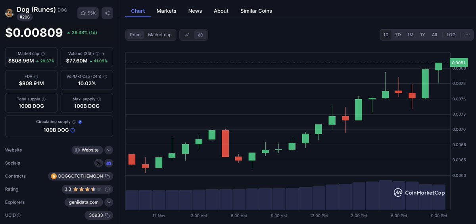Select the 1Y time range
The width and height of the screenshot is (476, 224).
tap(423, 35)
